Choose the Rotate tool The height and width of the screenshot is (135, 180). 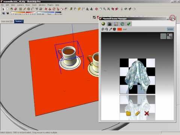(x=54, y=9)
